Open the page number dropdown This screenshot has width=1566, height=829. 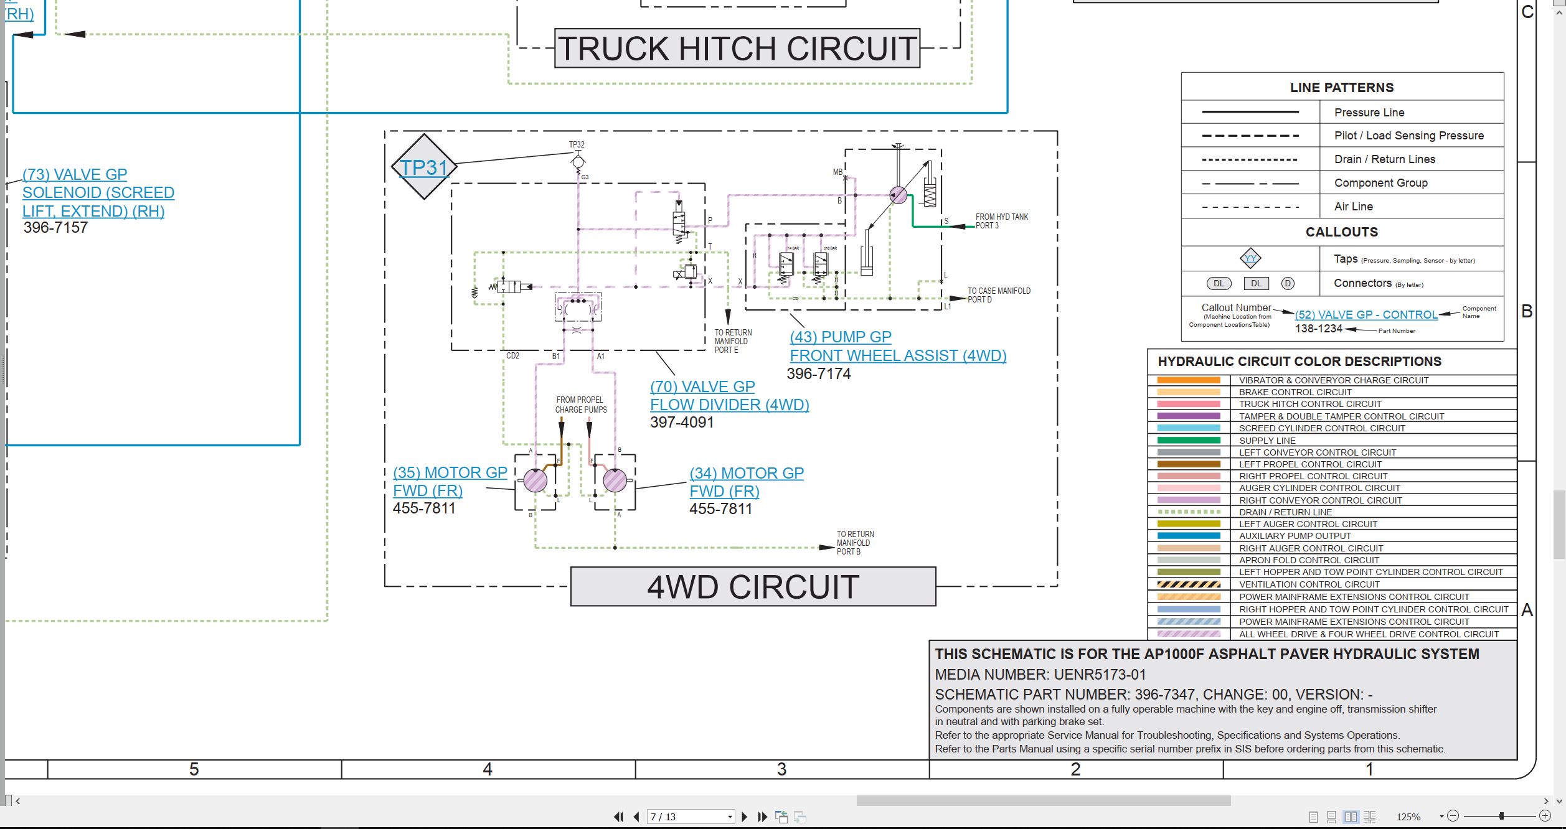click(x=730, y=817)
